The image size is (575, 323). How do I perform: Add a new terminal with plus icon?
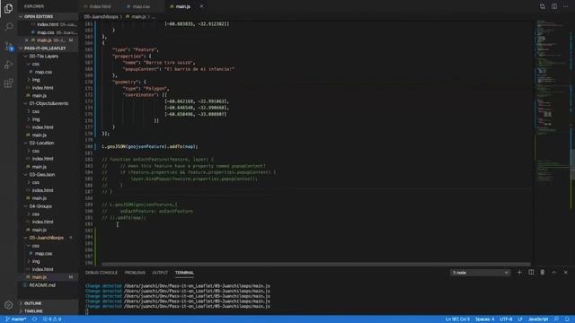[x=519, y=273]
